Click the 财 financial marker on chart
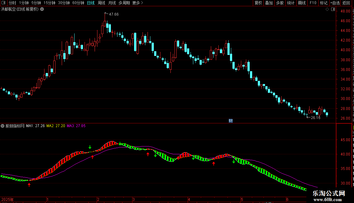This screenshot has width=354, height=203. pyautogui.click(x=231, y=121)
